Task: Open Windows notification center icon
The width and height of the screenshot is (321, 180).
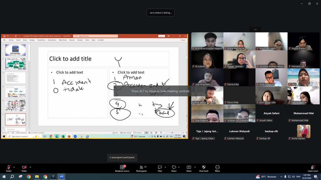Action: coord(316,176)
